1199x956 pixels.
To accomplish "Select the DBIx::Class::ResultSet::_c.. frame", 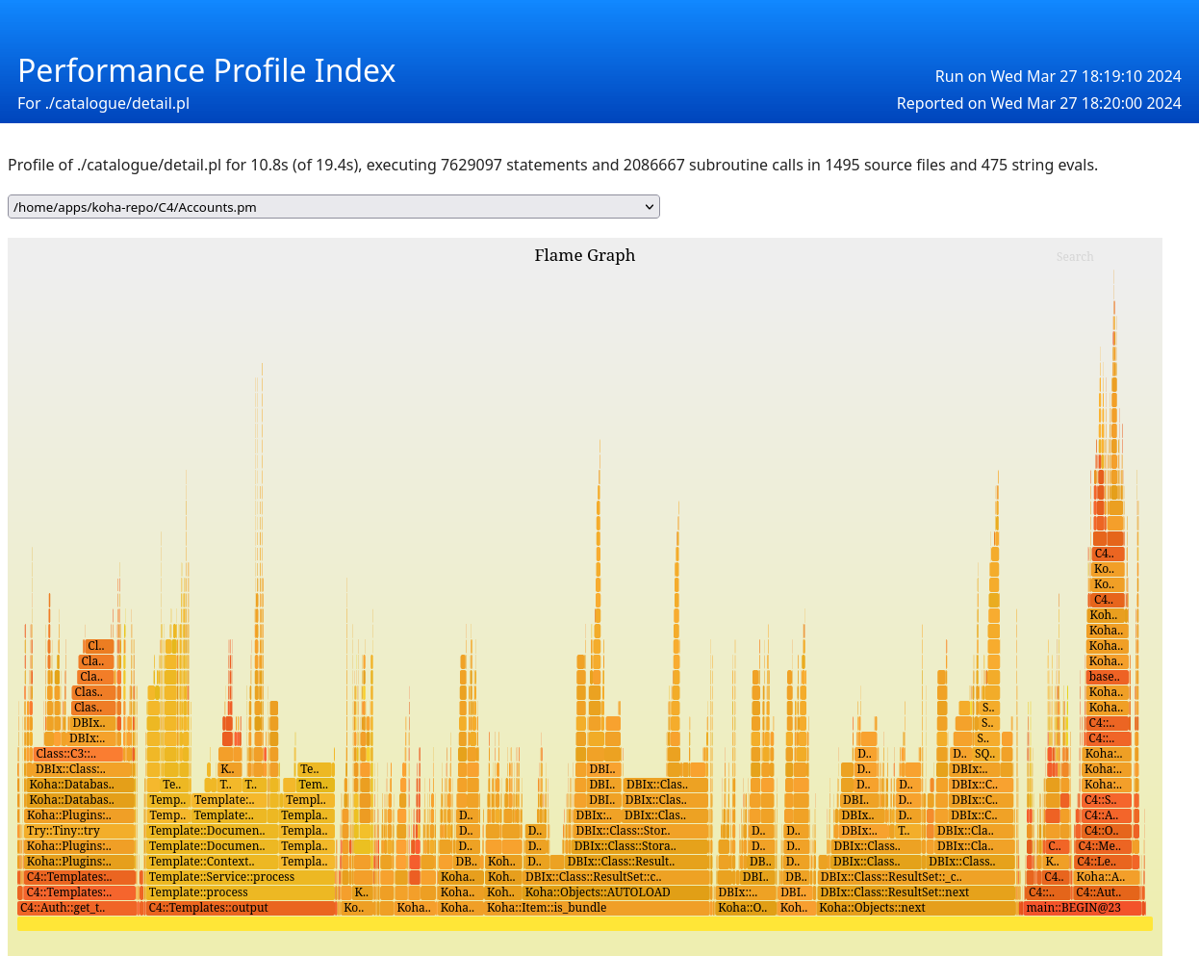I will [914, 877].
